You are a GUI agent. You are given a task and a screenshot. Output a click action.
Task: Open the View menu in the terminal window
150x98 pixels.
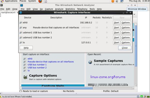pos(15,9)
